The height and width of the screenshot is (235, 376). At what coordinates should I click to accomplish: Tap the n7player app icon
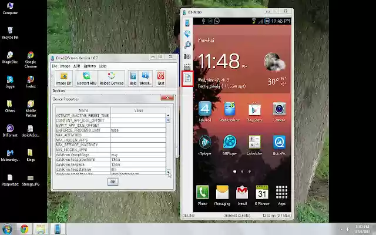pos(205,145)
